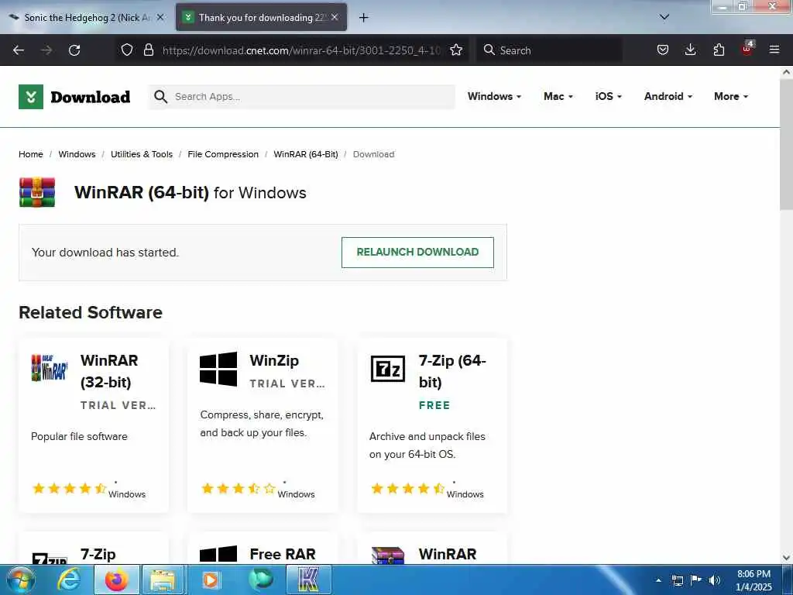
Task: Click the WinZip Windows-logo icon
Action: pos(218,369)
